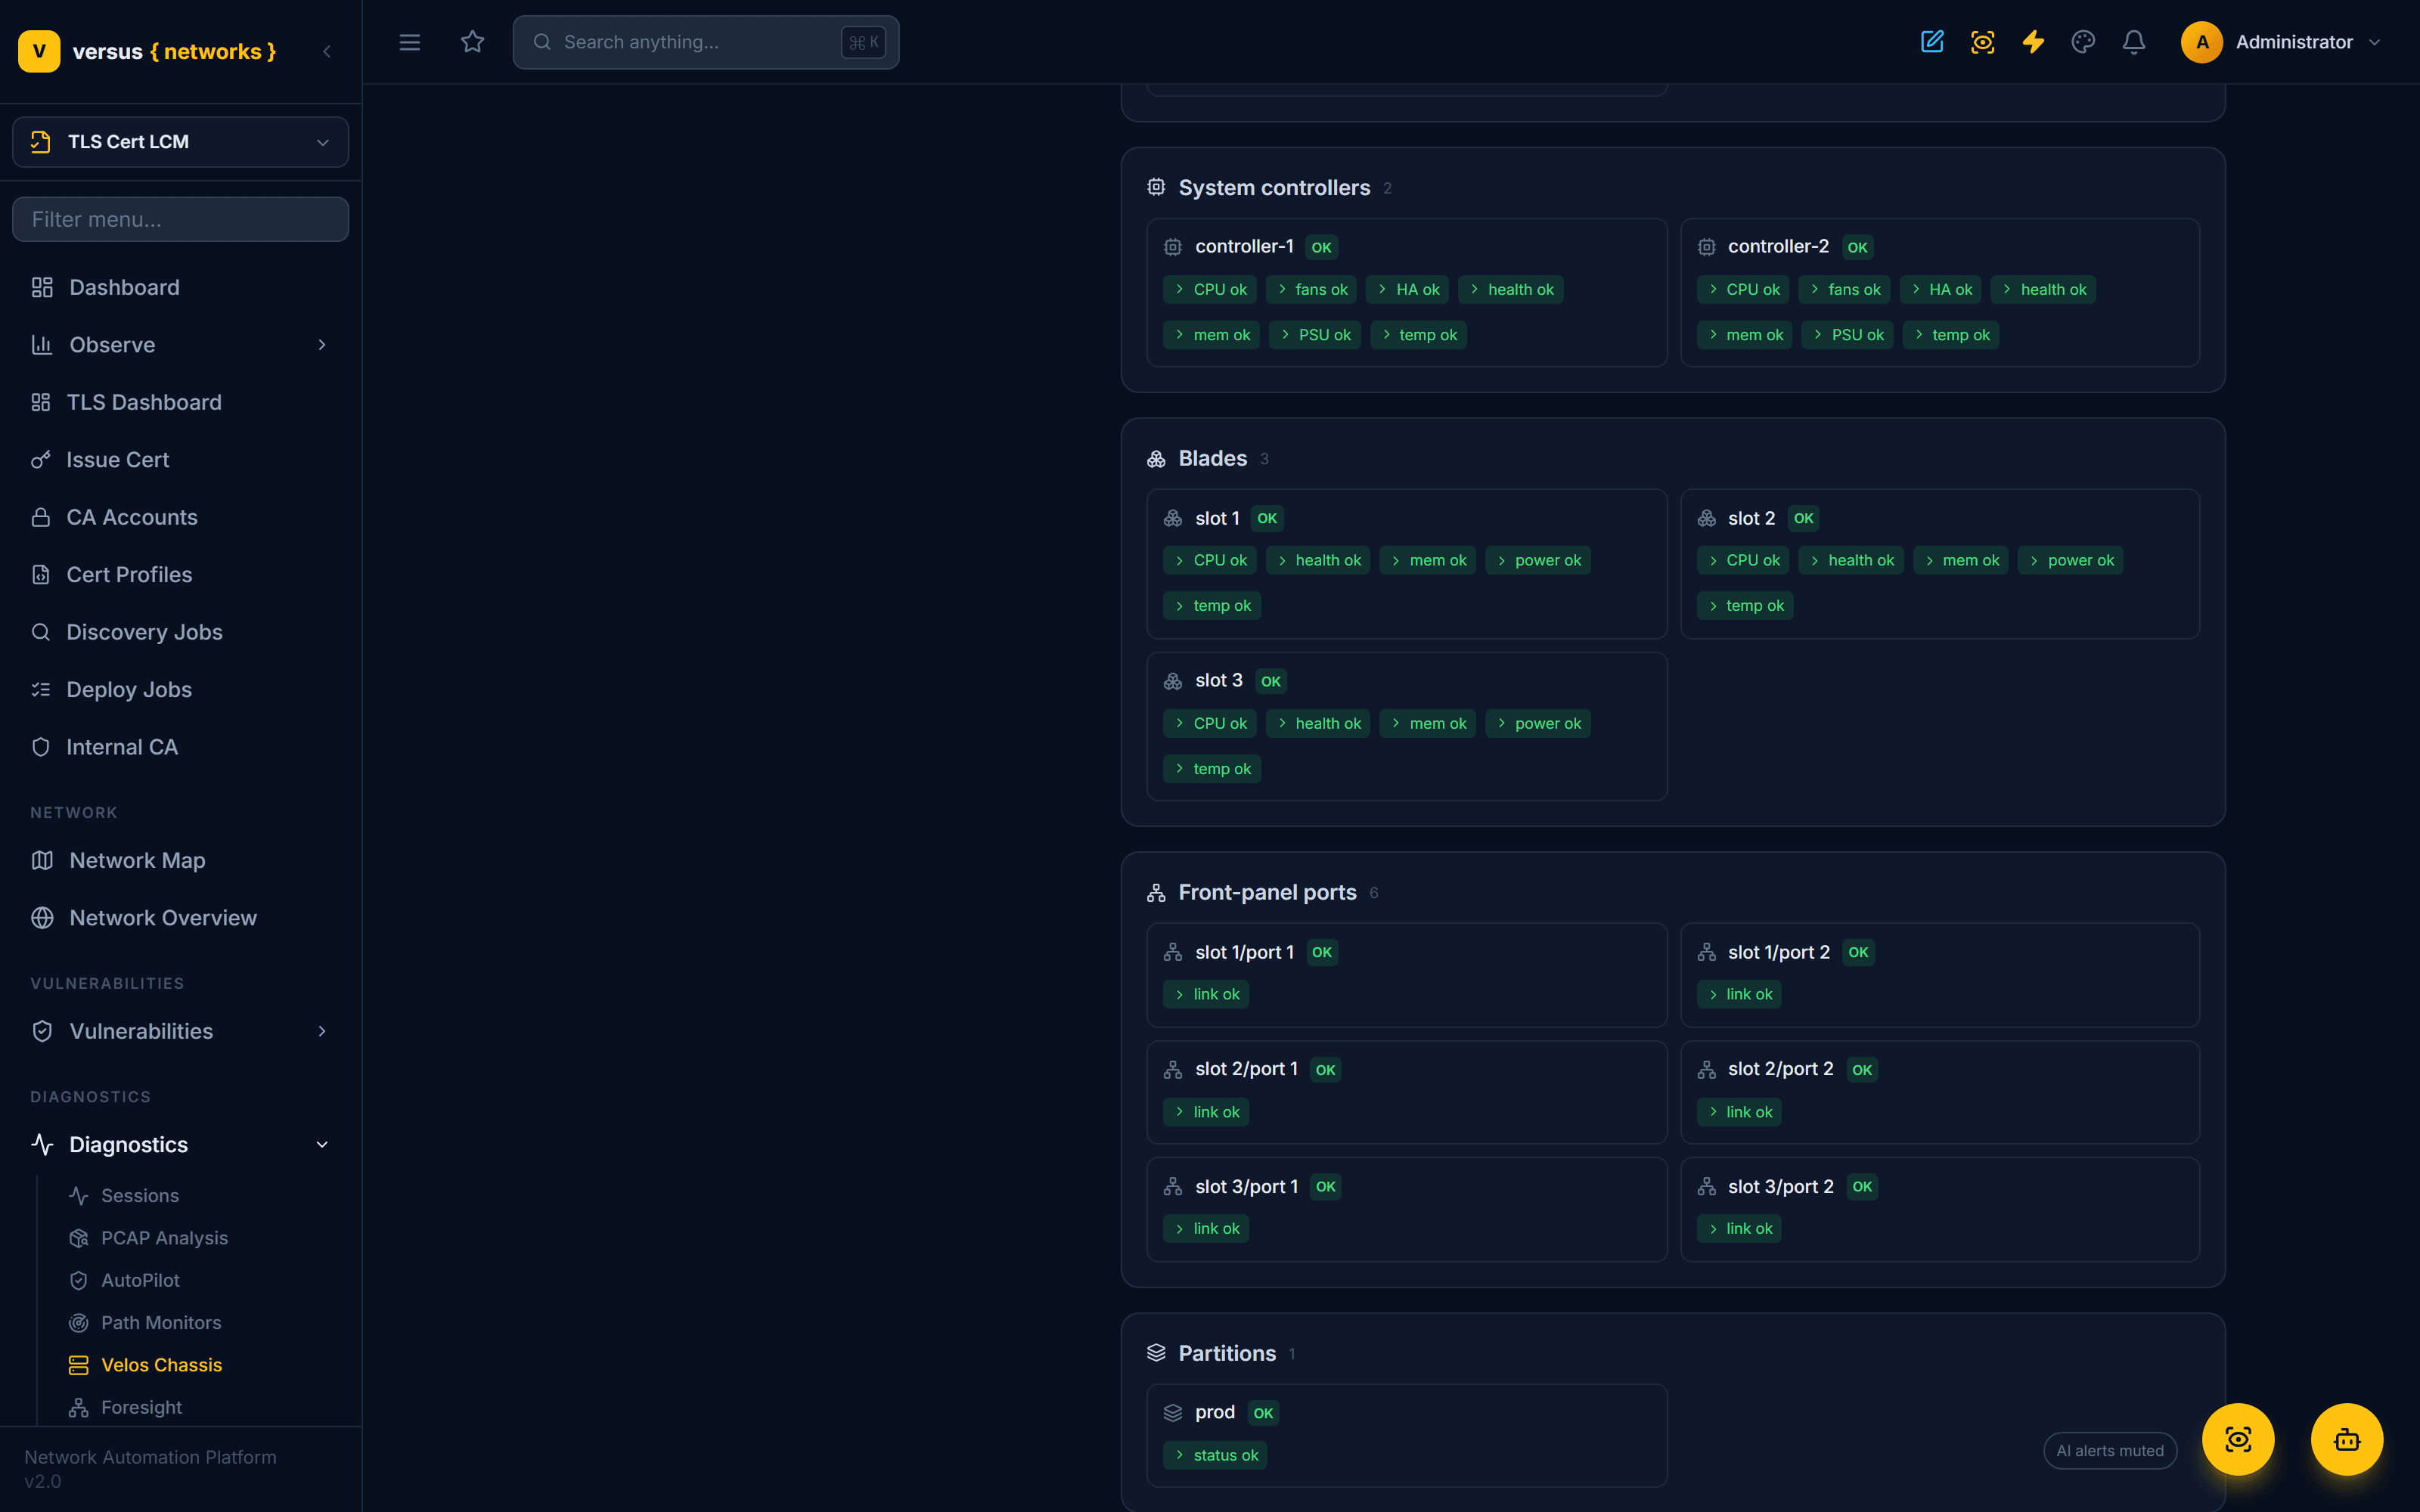Open the Administrator account menu
The width and height of the screenshot is (2420, 1512).
[x=2282, y=42]
